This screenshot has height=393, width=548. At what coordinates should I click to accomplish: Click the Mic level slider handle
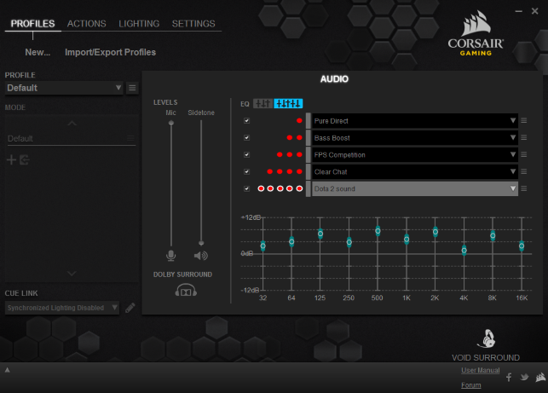coord(171,123)
